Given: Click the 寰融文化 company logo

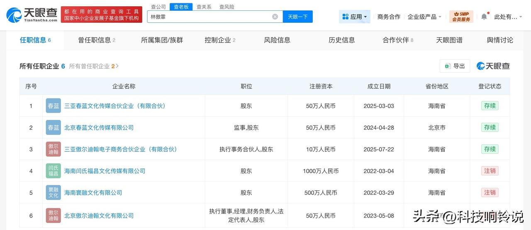Looking at the screenshot, I should [54, 192].
